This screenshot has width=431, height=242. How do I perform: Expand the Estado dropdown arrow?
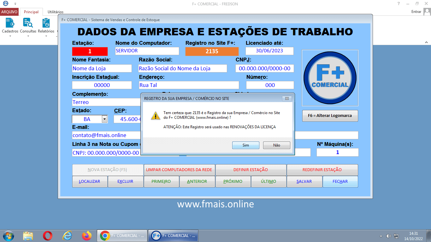(x=104, y=119)
